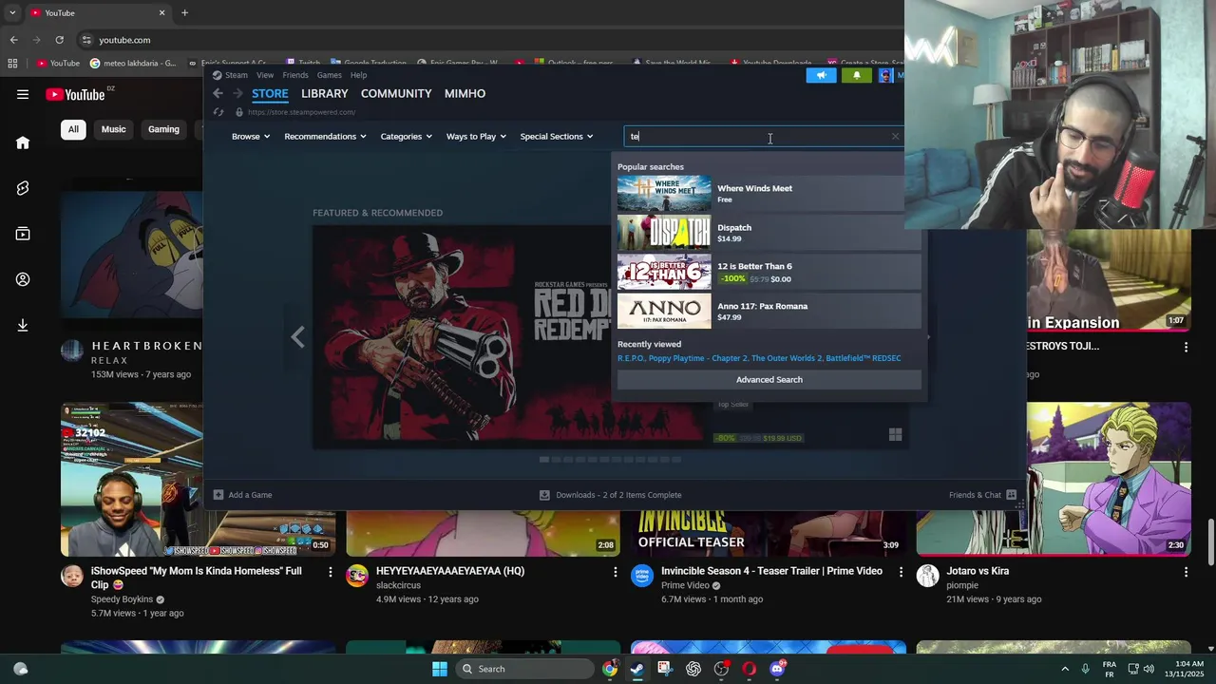This screenshot has width=1216, height=684.
Task: Go back in Steam navigation
Action: pyautogui.click(x=218, y=93)
